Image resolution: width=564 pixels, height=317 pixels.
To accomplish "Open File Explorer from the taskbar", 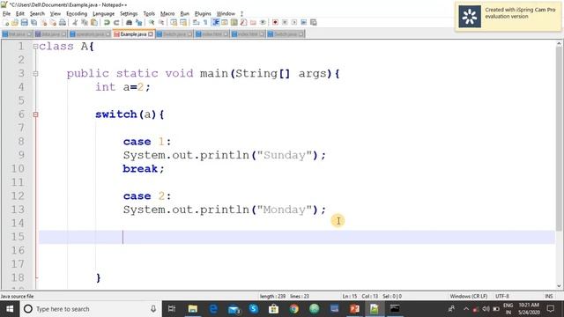I will [x=193, y=309].
